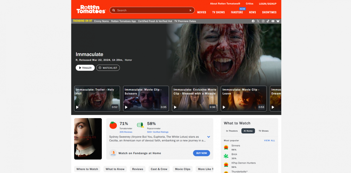Viewport: 351px width, 173px height.
Task: Click the BUY NOW button
Action: point(202,153)
